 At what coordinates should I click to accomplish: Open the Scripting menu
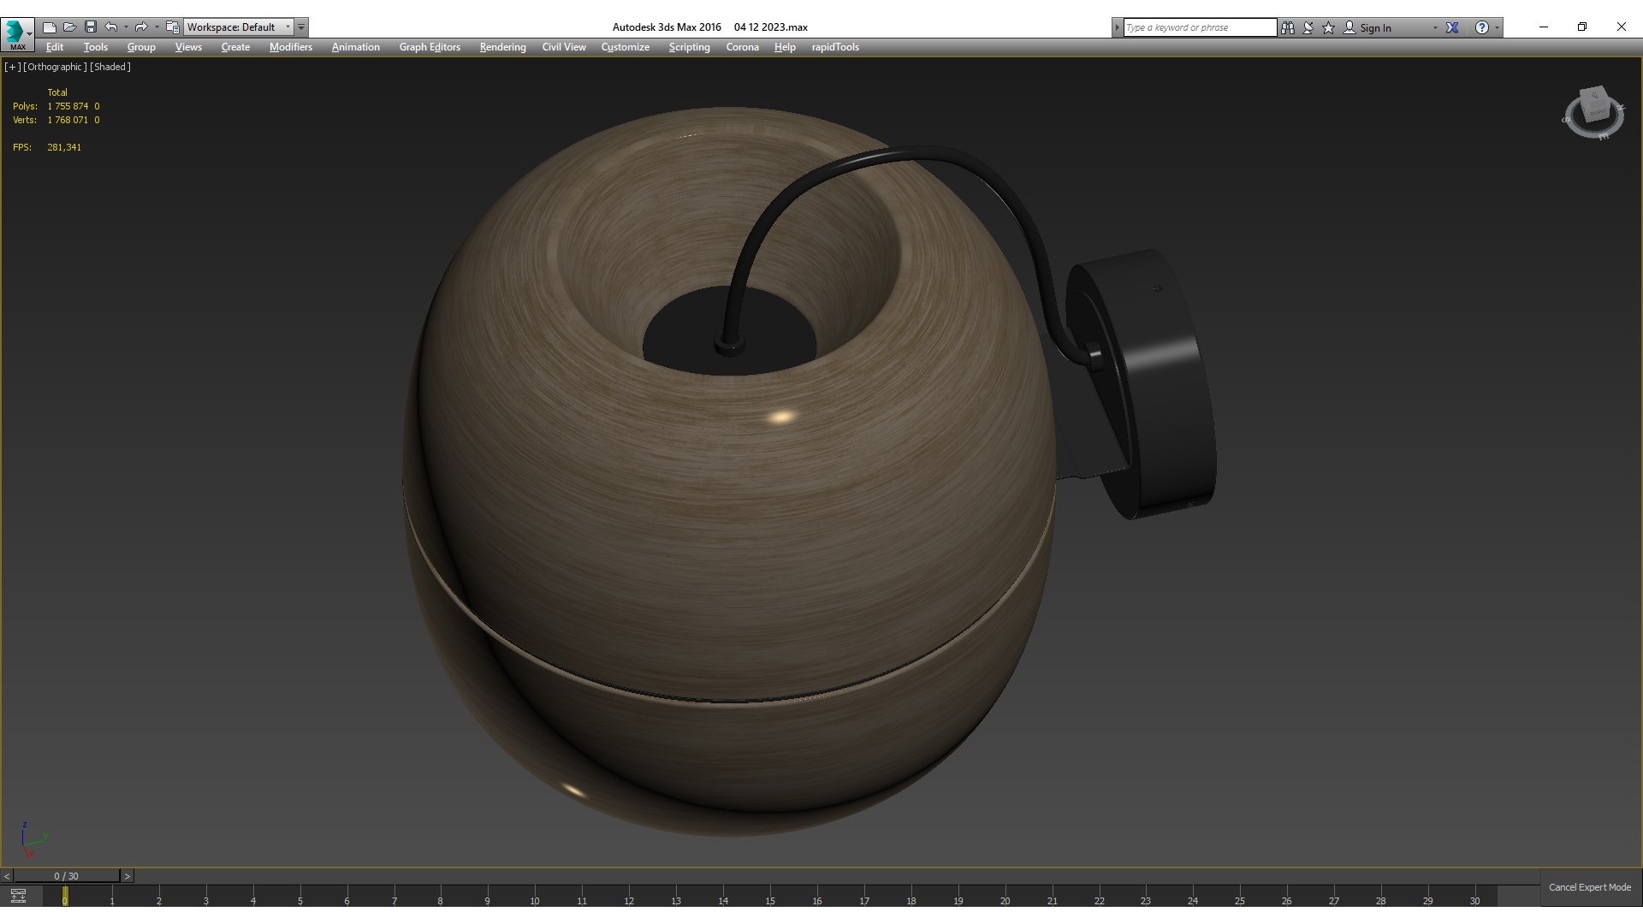click(x=689, y=47)
